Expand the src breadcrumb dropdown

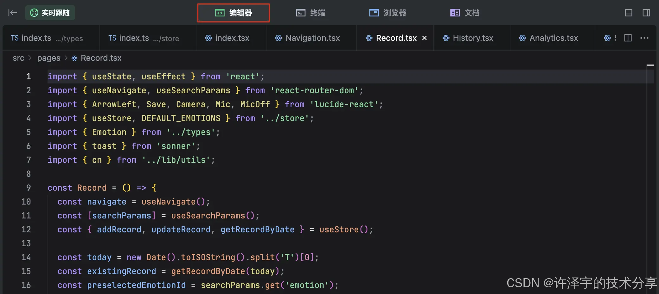pos(18,58)
